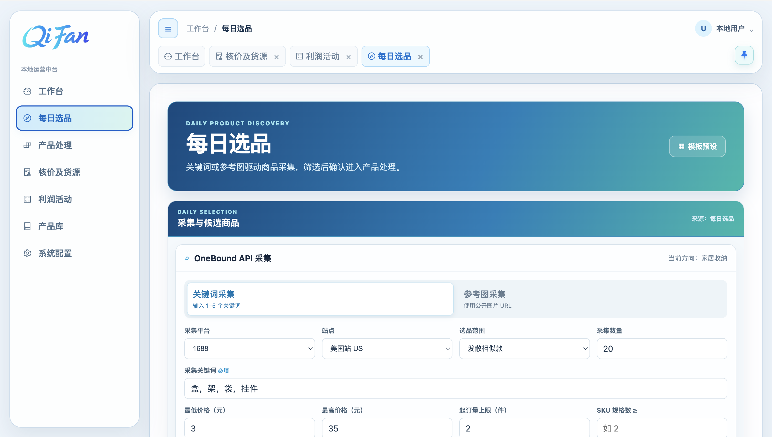The height and width of the screenshot is (437, 772).
Task: Go to 产品处理 in the sidebar
Action: point(75,145)
